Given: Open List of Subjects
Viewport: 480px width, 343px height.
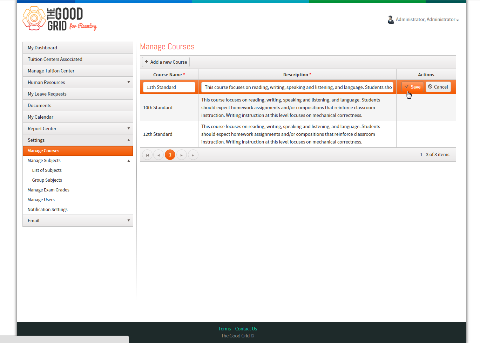Looking at the screenshot, I should coord(78,170).
